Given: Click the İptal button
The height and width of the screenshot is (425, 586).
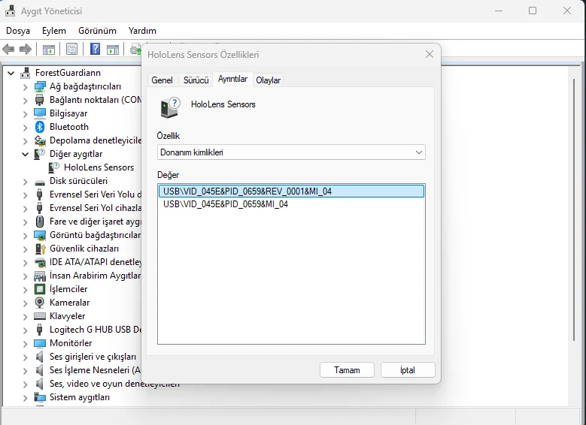Looking at the screenshot, I should point(408,369).
